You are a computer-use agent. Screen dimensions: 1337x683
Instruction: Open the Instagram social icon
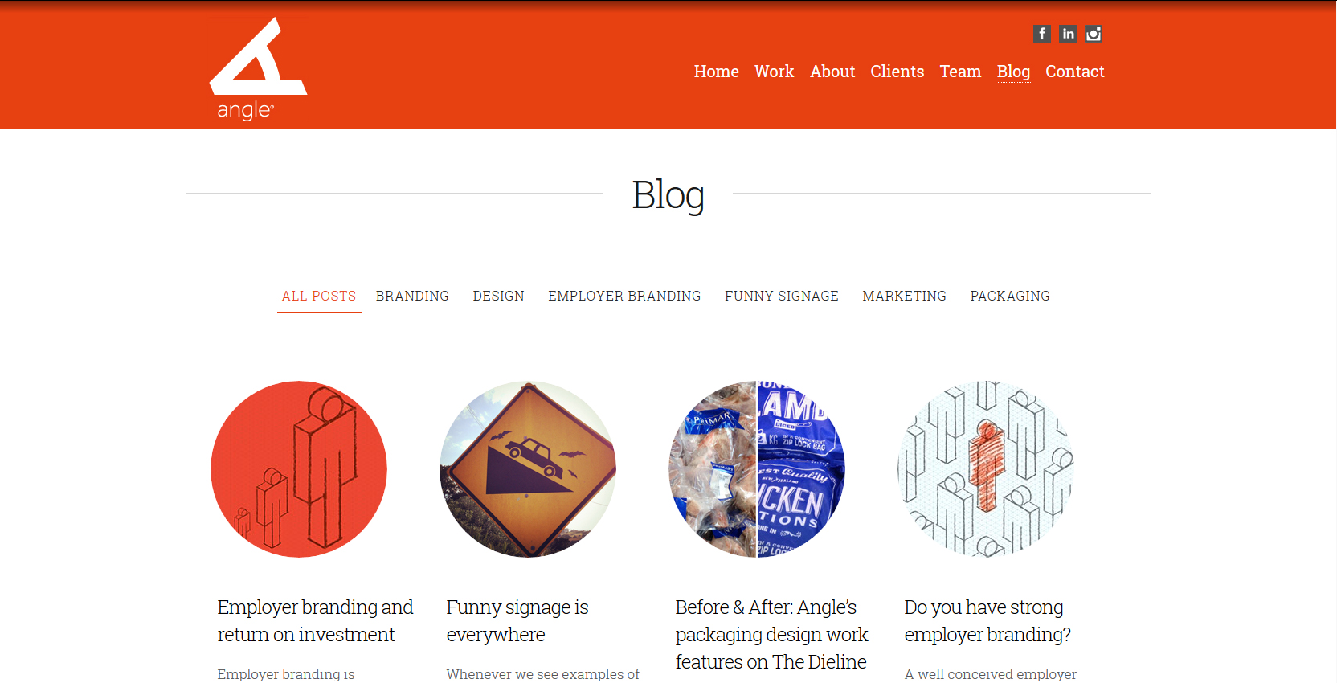(1094, 34)
